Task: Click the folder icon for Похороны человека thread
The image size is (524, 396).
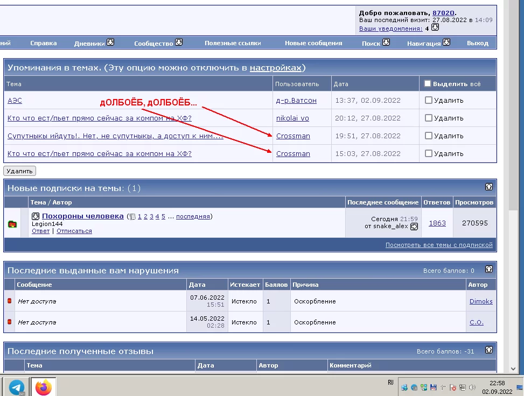Action: [x=12, y=224]
